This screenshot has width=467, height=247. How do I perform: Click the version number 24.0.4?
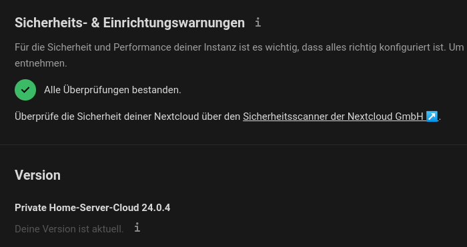[155, 208]
